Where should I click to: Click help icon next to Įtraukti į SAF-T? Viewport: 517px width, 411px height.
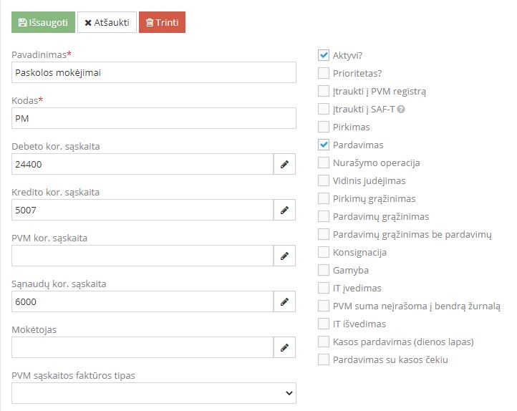click(x=401, y=109)
